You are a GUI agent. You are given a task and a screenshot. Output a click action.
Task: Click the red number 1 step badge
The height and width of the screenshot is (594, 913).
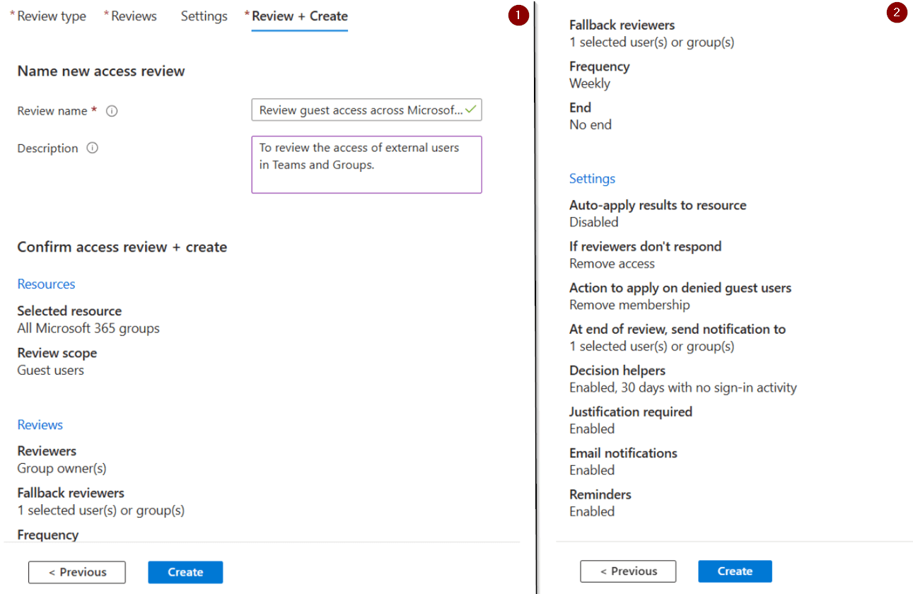tap(518, 14)
